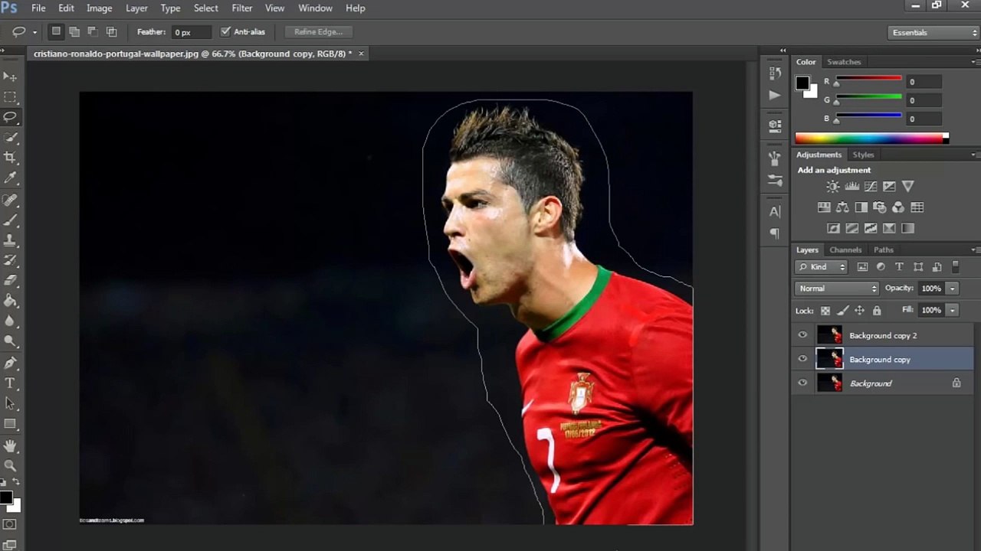Image resolution: width=981 pixels, height=551 pixels.
Task: Open the Paragraph panel icon
Action: [775, 233]
